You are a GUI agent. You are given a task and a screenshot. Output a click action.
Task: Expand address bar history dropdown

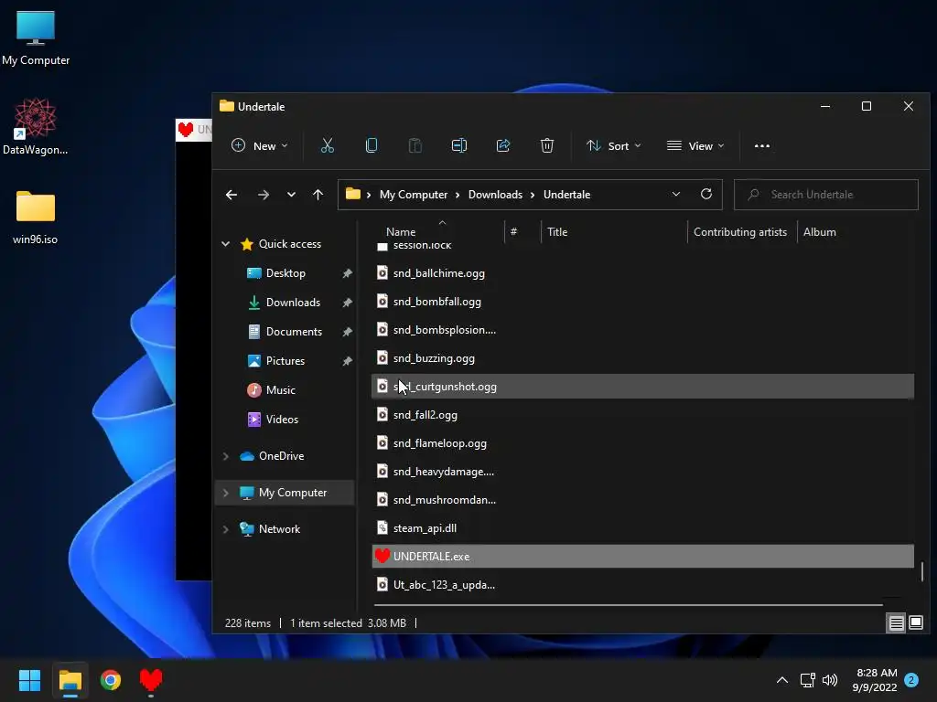(x=676, y=194)
